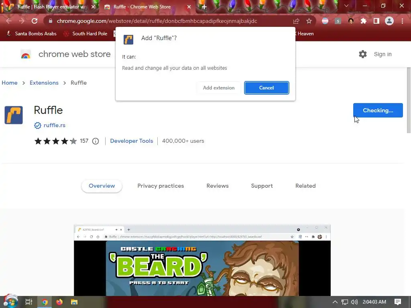Click the face avatar extension icon
The width and height of the screenshot is (411, 308).
click(x=351, y=21)
